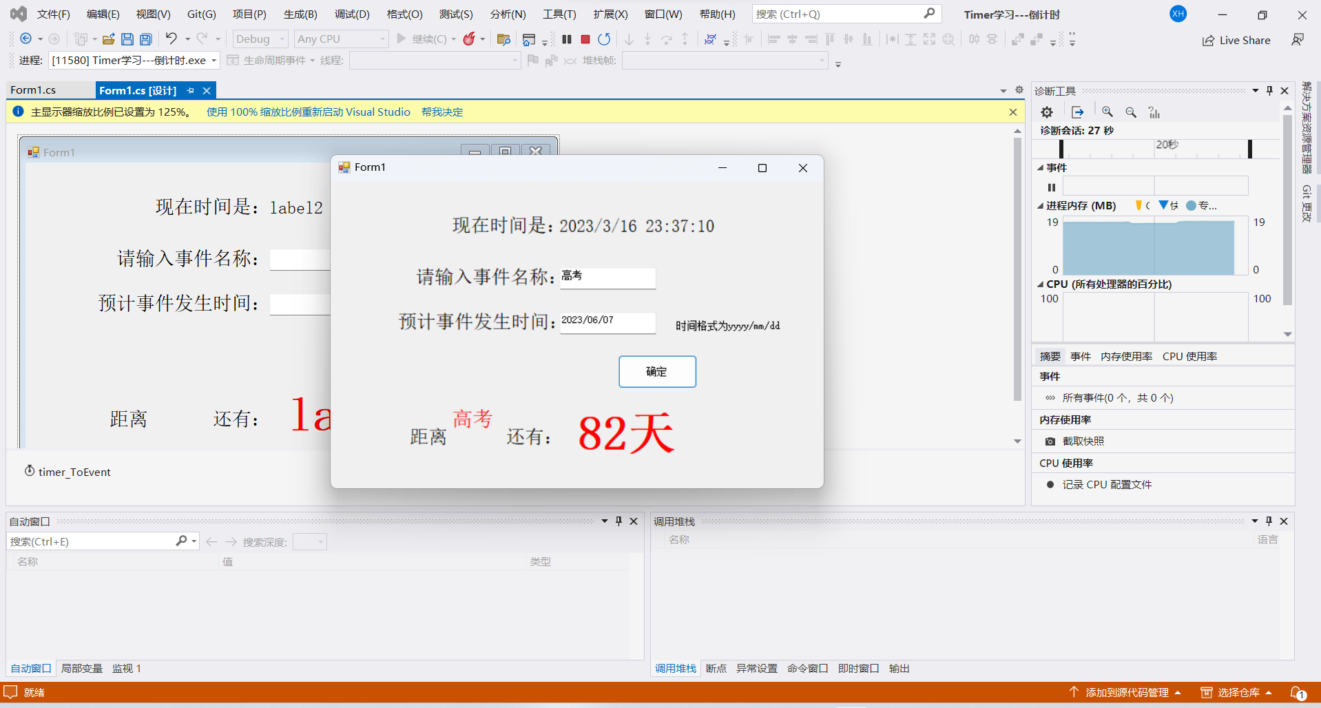Open the Debug menu
Viewport: 1321px width, 708px height.
pos(352,14)
